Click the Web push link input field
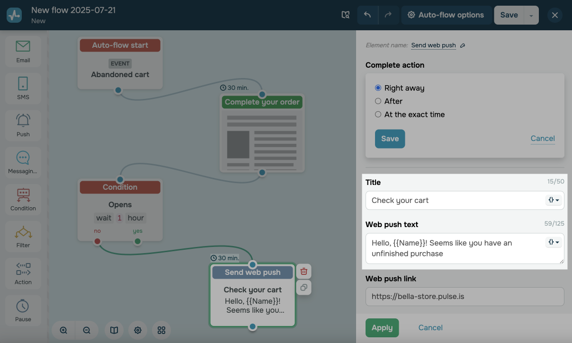The image size is (572, 343). pos(465,297)
